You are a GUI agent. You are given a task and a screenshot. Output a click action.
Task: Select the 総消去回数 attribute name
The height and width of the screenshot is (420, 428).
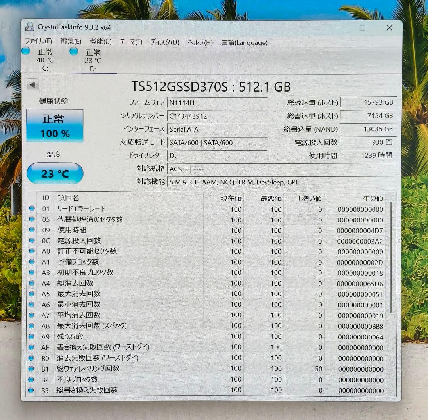click(75, 283)
